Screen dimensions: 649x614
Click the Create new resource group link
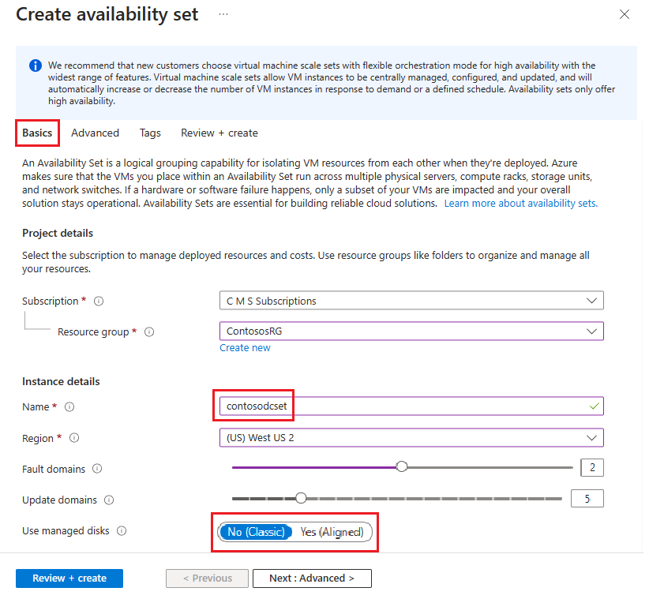(245, 347)
